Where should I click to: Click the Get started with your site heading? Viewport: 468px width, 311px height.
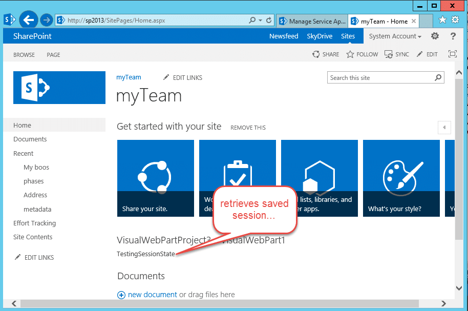pyautogui.click(x=169, y=127)
